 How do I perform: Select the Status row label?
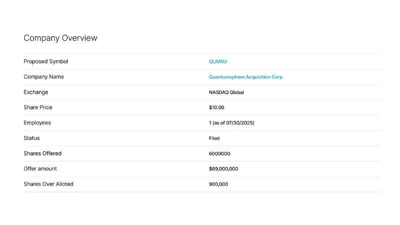pos(31,138)
